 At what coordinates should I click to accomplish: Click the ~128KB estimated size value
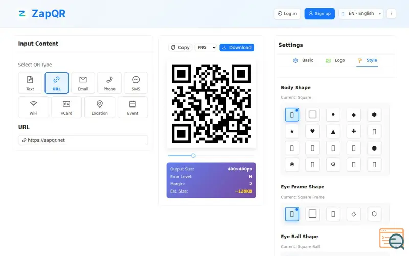(x=243, y=191)
